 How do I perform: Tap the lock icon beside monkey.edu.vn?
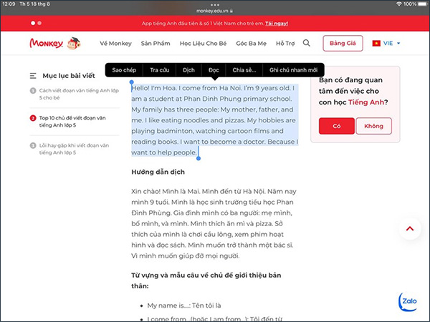click(x=231, y=11)
